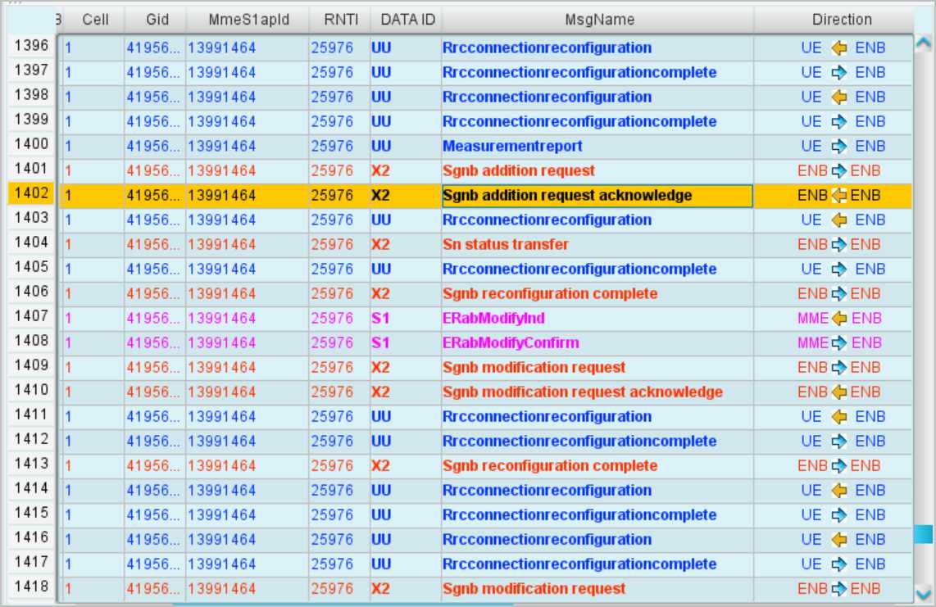Click the direction arrow icon in row 1396
The width and height of the screenshot is (936, 607).
[838, 48]
